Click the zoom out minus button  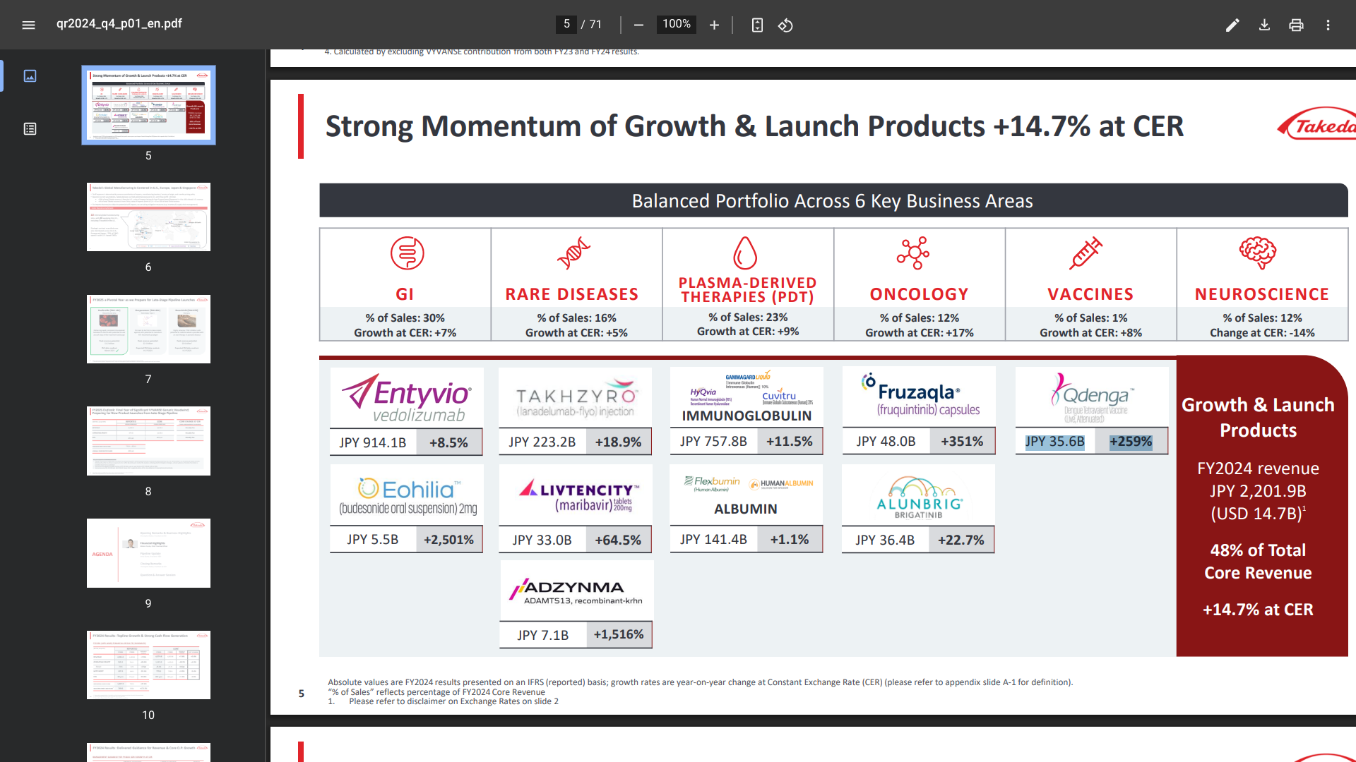tap(638, 25)
